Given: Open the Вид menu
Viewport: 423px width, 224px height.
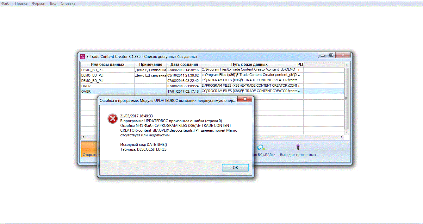Looking at the screenshot, I should click(53, 3).
